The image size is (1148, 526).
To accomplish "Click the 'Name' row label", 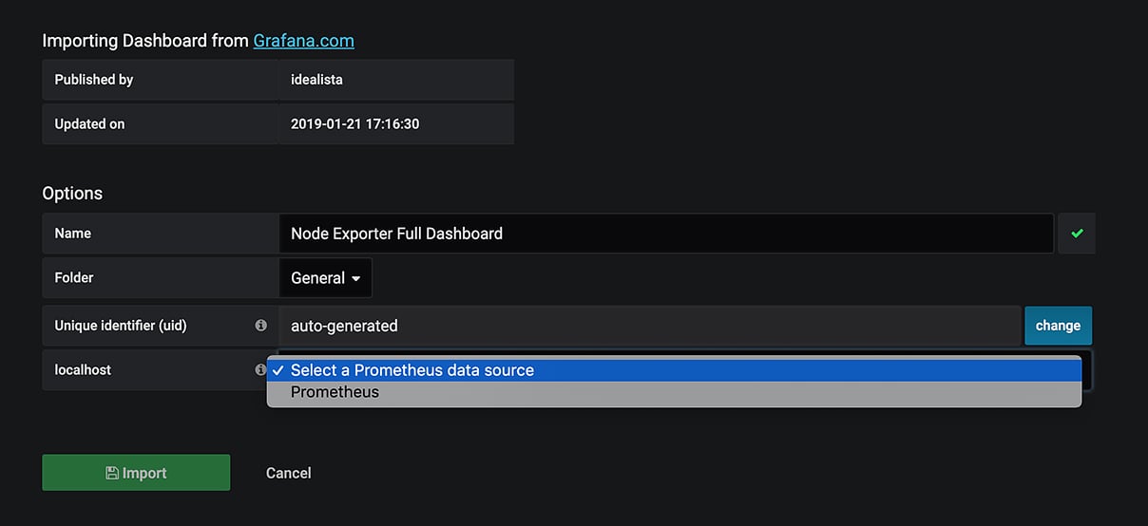I will tap(73, 234).
